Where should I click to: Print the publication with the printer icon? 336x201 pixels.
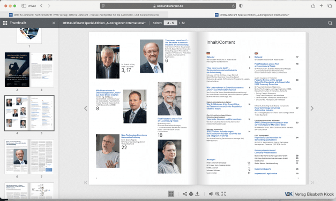191,194
